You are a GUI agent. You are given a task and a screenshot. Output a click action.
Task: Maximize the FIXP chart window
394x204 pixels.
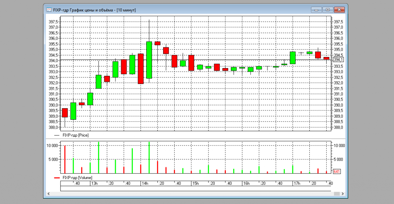(x=327, y=10)
